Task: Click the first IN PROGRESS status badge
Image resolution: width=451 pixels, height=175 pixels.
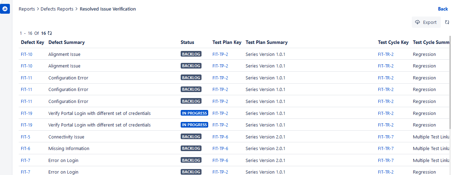Action: 194,113
